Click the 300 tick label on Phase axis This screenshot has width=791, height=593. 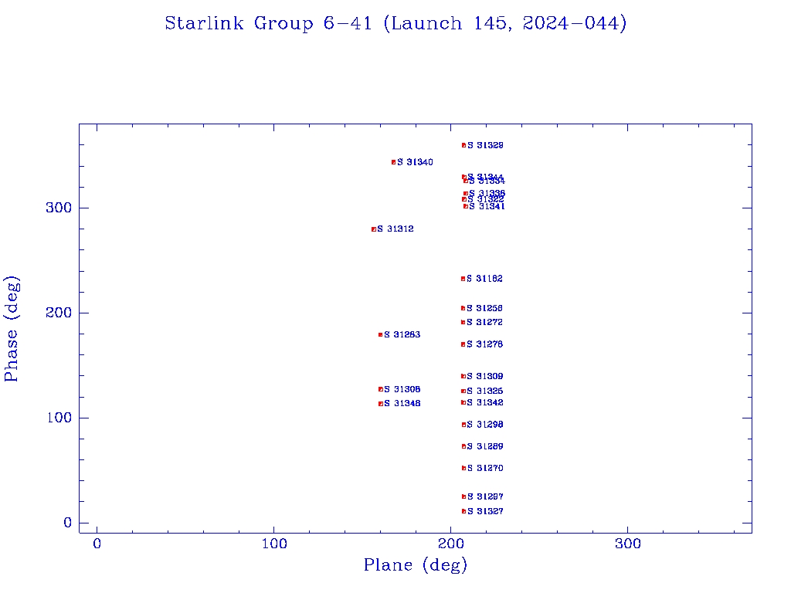pos(59,208)
